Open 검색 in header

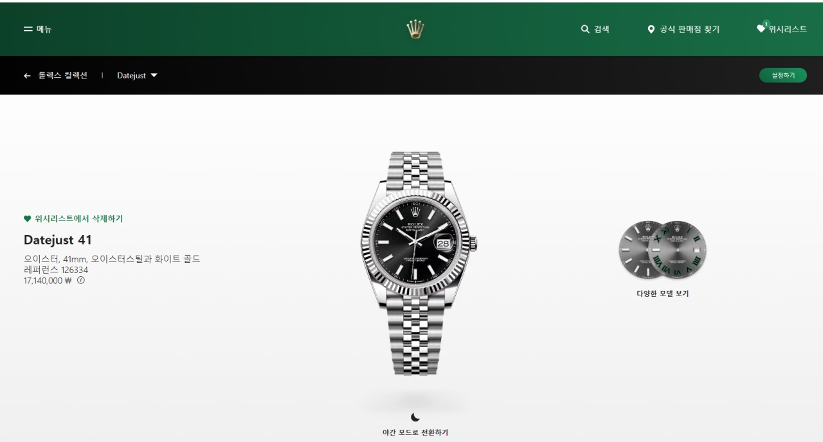pyautogui.click(x=602, y=30)
